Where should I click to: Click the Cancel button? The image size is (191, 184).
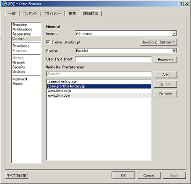click(x=149, y=176)
